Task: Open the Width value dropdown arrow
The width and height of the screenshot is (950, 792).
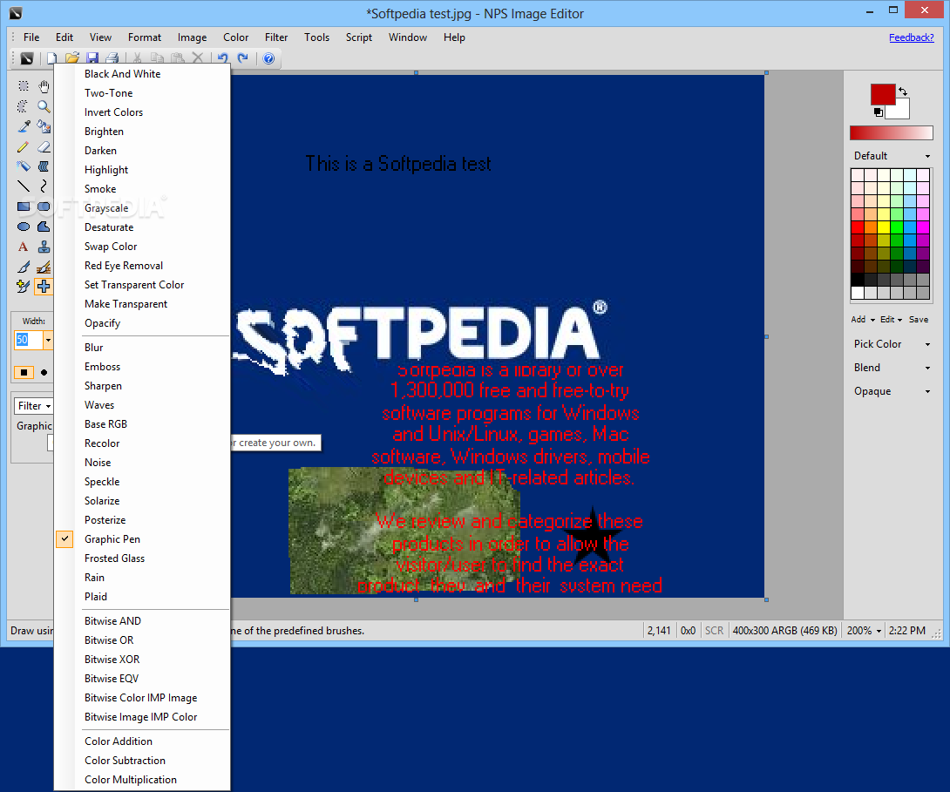Action: coord(48,340)
